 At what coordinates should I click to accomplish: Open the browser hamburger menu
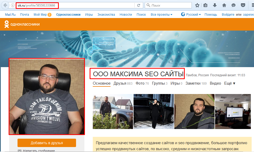tap(252, 5)
